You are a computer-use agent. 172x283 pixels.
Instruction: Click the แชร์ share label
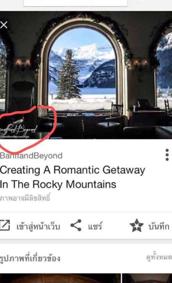[x=95, y=226]
